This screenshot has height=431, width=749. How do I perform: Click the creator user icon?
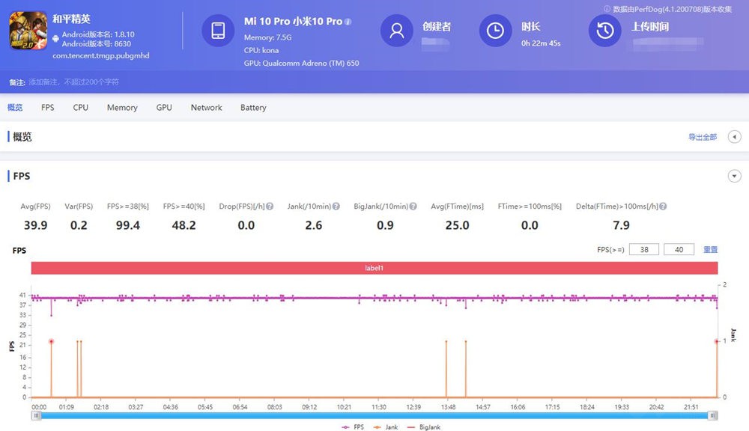click(396, 31)
